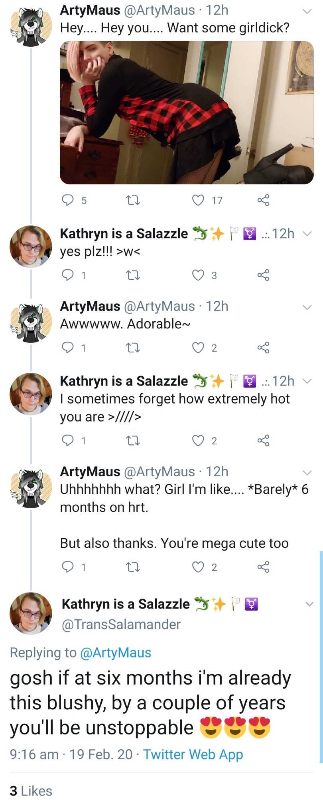Open options chevron on the @TransSalamander main tweet
Image resolution: width=323 pixels, height=804 pixels.
pyautogui.click(x=309, y=604)
